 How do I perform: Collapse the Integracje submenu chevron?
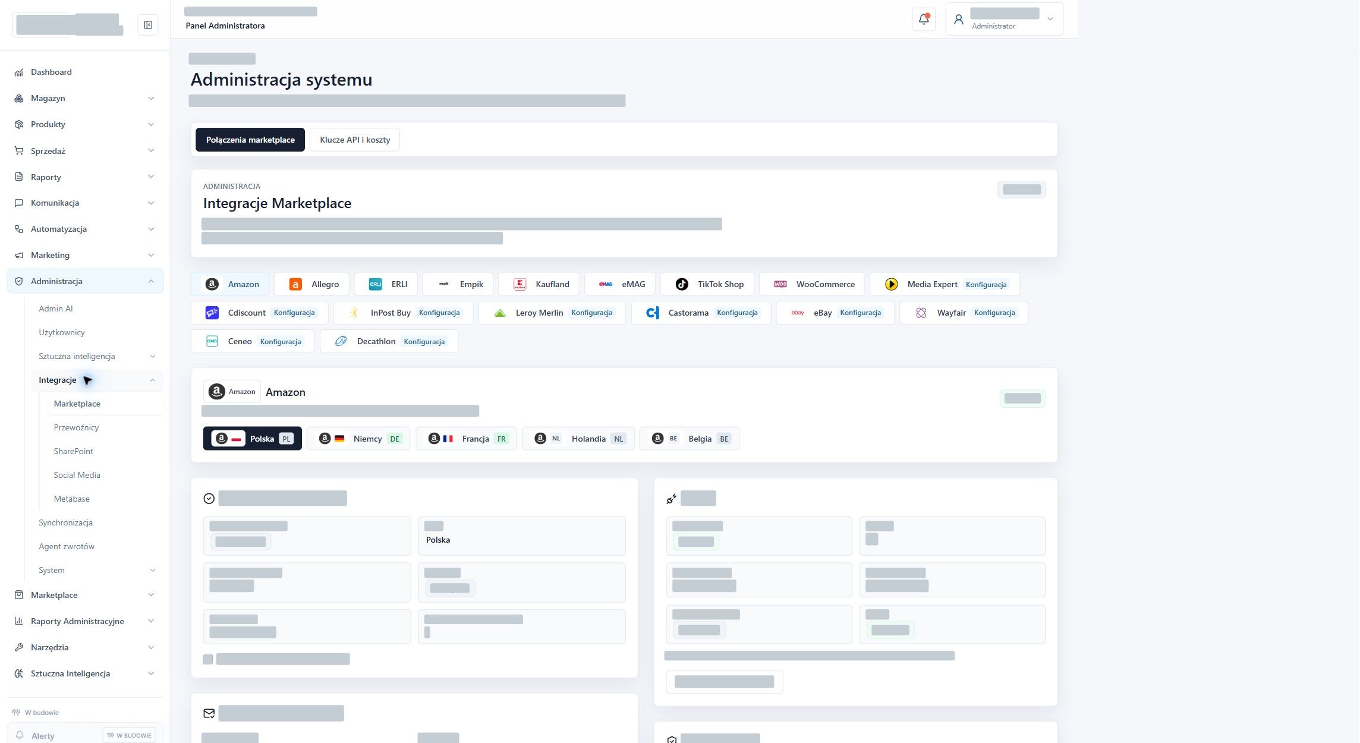pos(153,380)
